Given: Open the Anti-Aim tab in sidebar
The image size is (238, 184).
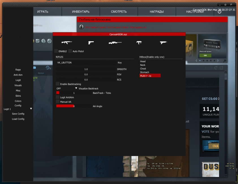Looking at the screenshot, I should tap(18, 75).
